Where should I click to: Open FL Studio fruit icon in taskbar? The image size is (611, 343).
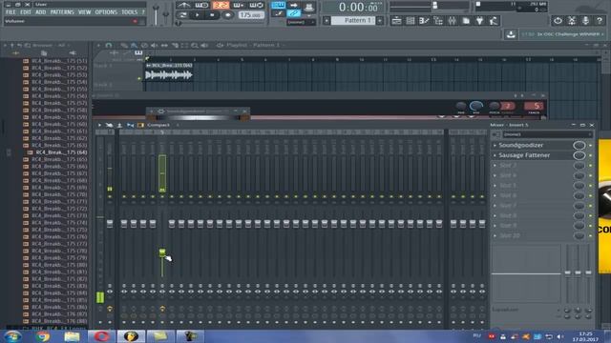(x=131, y=336)
